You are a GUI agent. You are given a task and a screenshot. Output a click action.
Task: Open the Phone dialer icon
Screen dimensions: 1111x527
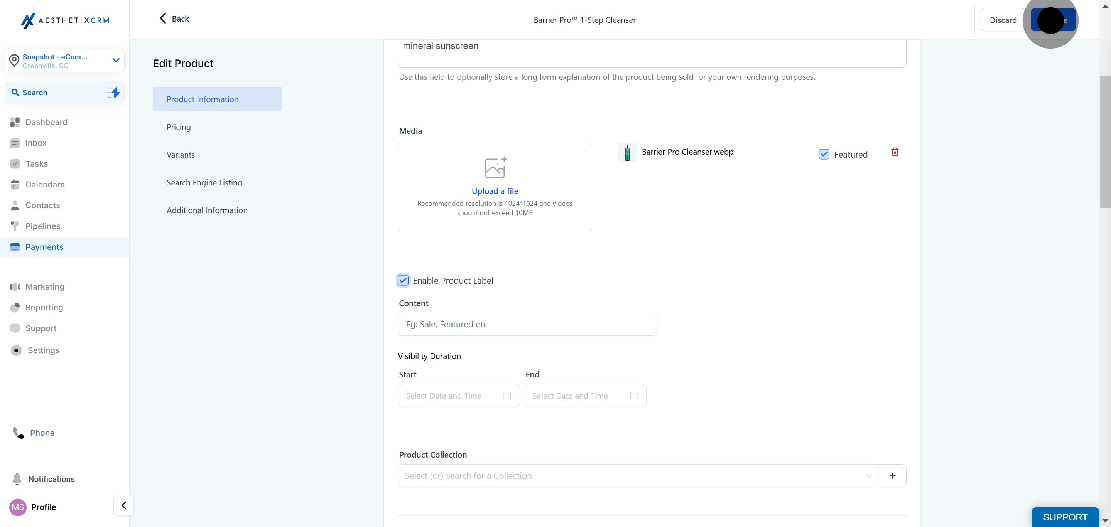point(18,433)
